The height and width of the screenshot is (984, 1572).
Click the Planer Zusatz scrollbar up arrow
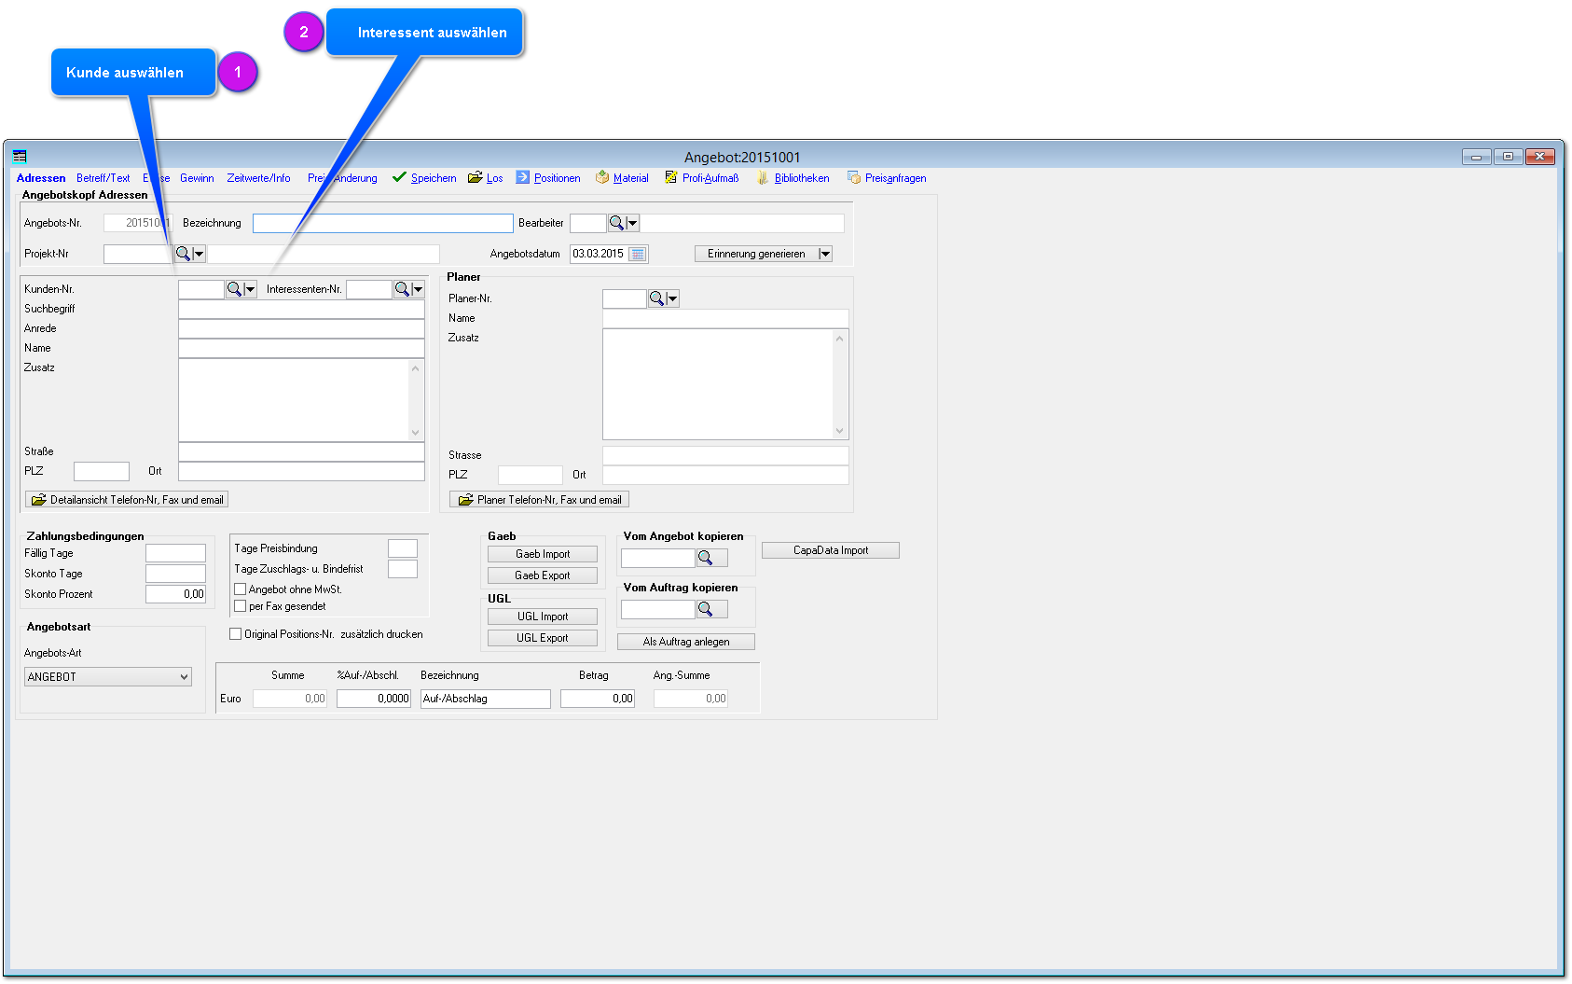click(x=840, y=339)
